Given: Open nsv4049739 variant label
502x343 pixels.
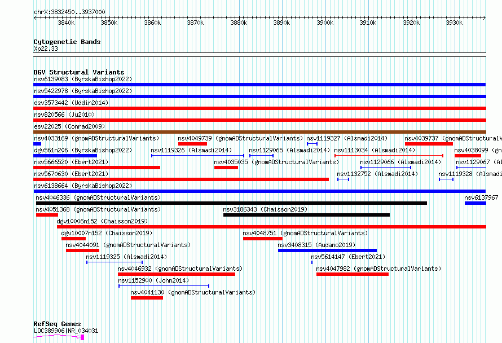Looking at the screenshot, I should pyautogui.click(x=240, y=138).
